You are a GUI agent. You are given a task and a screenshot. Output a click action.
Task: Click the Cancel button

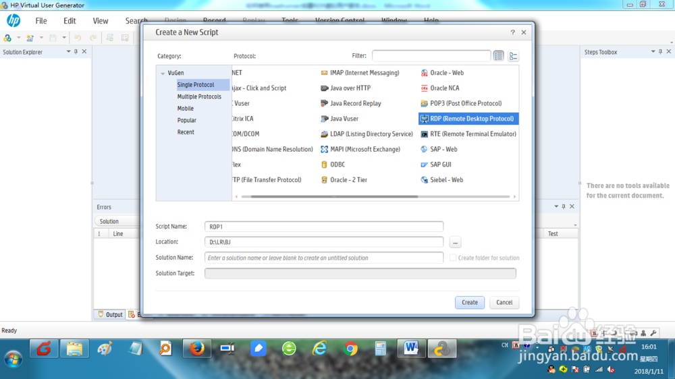[504, 302]
